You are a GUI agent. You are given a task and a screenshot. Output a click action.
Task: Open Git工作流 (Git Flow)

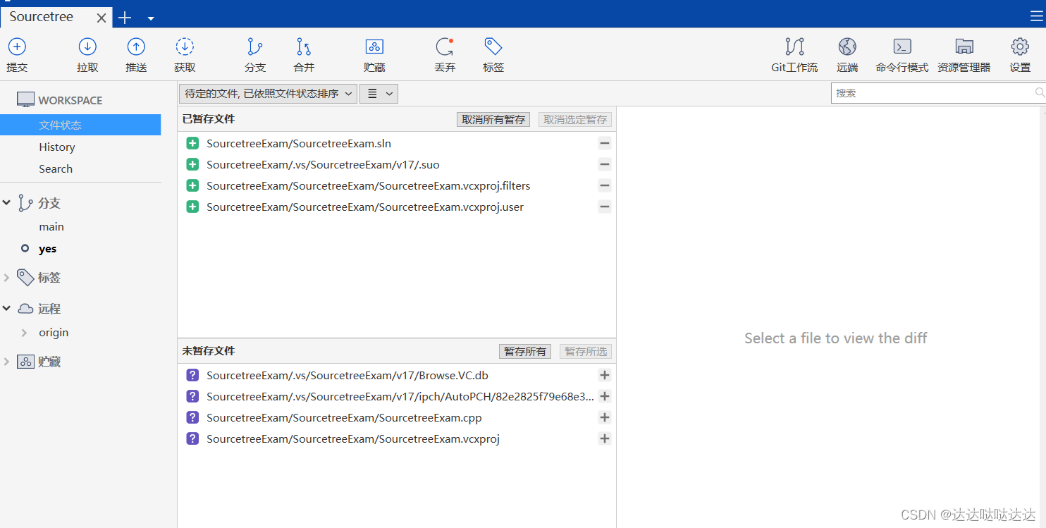[x=794, y=55]
